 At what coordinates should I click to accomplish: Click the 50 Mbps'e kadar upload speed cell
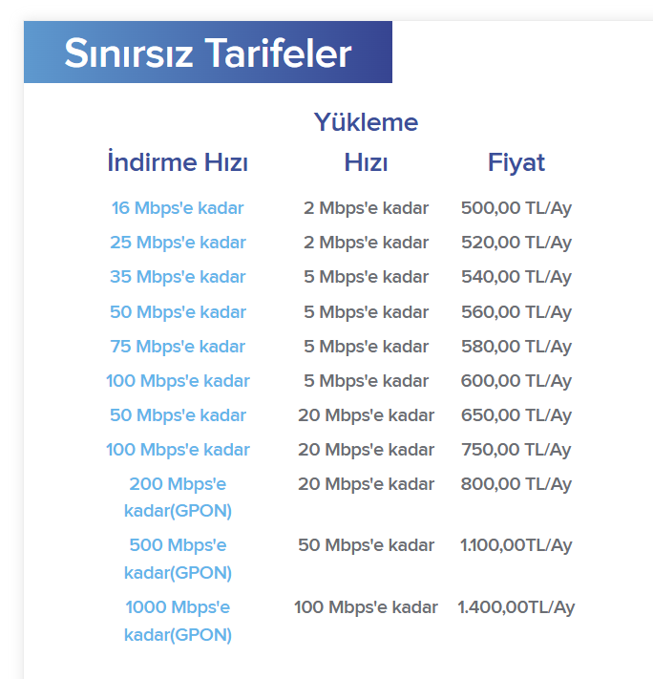(366, 545)
